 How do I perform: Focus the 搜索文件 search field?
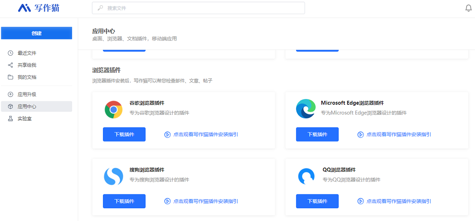tap(198, 8)
